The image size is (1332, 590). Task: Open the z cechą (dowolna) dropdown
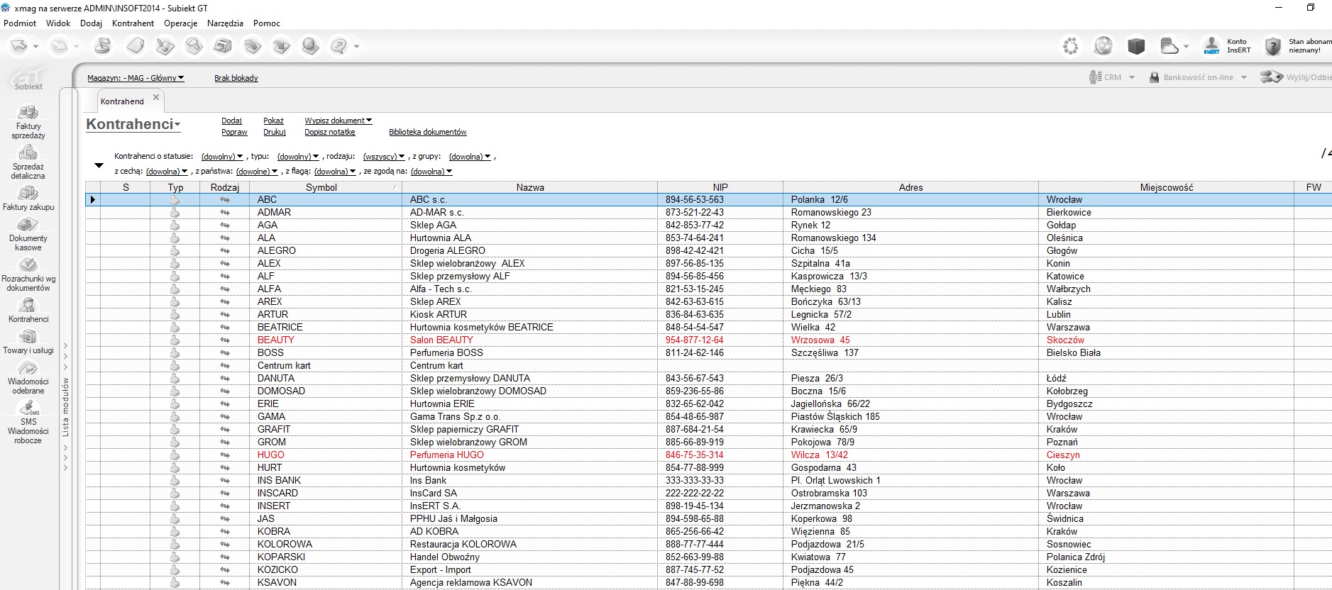167,172
